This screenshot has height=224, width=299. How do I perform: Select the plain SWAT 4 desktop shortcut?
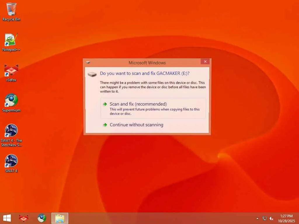11,163
